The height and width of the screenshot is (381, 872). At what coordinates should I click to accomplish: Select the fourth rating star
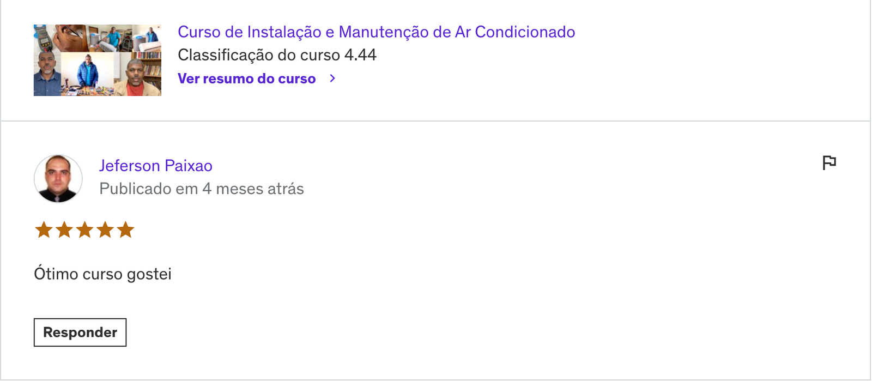click(x=105, y=229)
